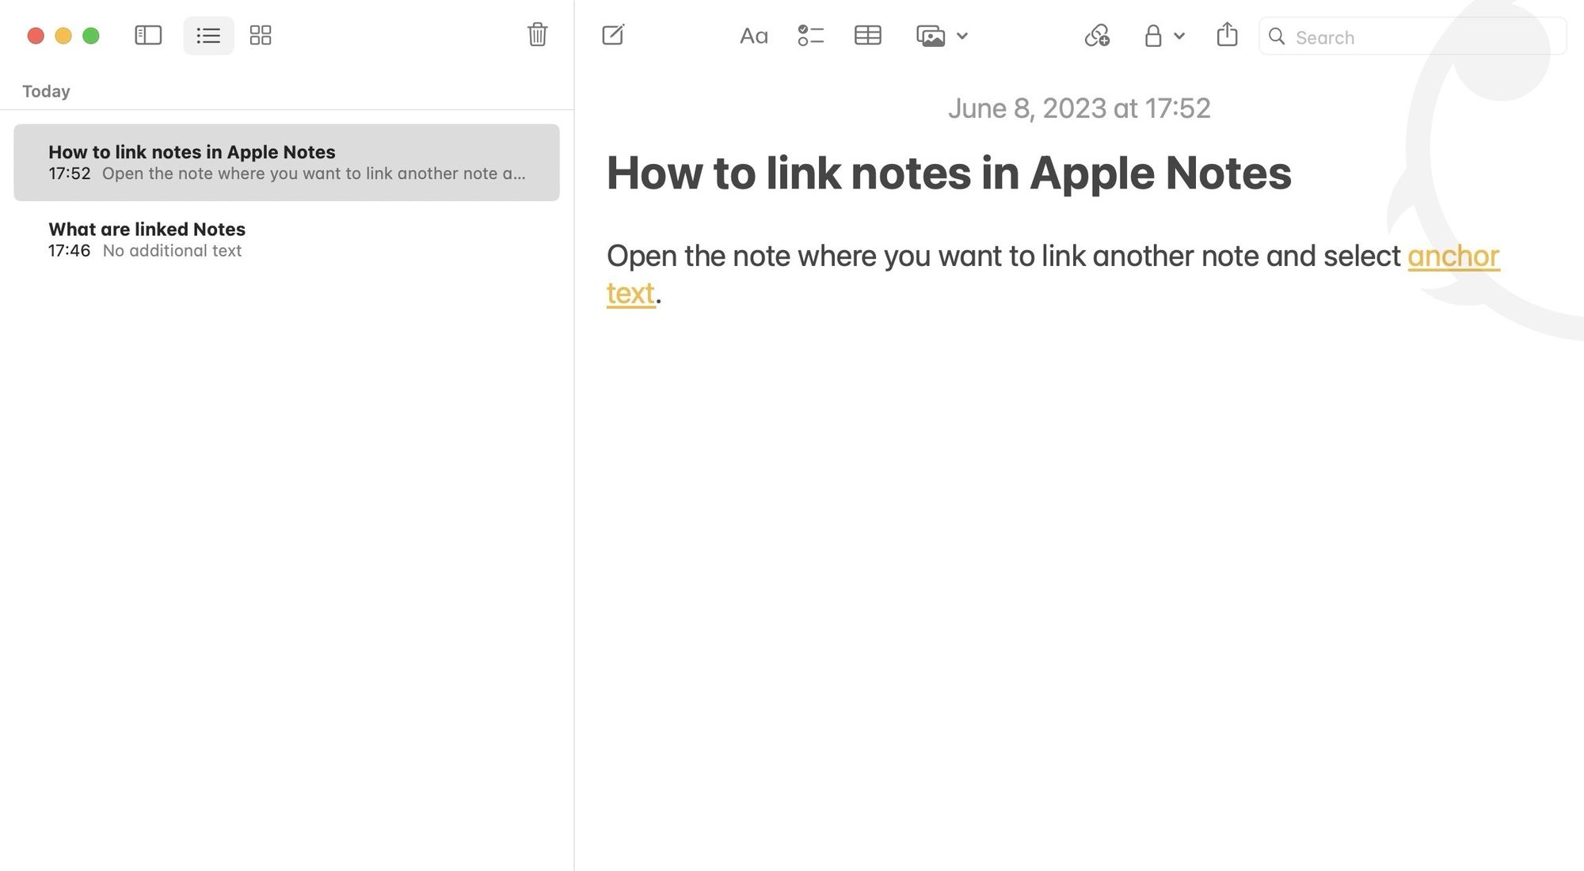The image size is (1584, 871).
Task: Expand the lock options chevron
Action: (1179, 36)
